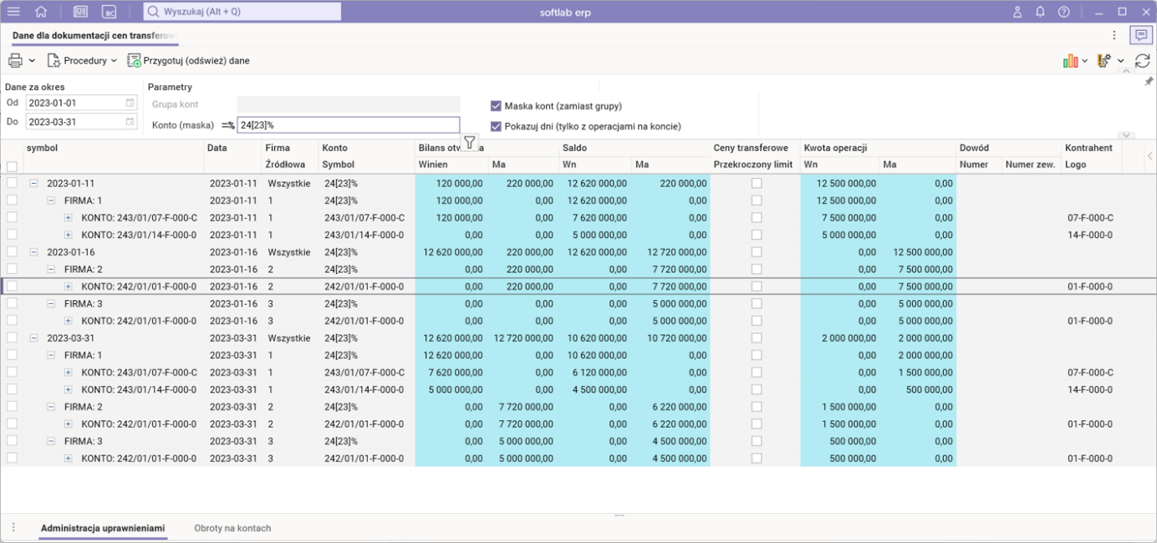Switch to Obroty na kontach tab

tap(232, 528)
